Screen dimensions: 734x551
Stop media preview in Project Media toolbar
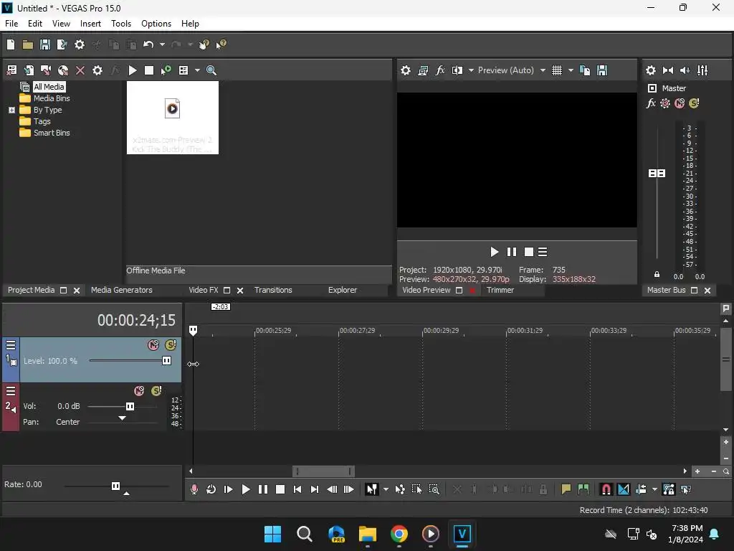coord(149,70)
